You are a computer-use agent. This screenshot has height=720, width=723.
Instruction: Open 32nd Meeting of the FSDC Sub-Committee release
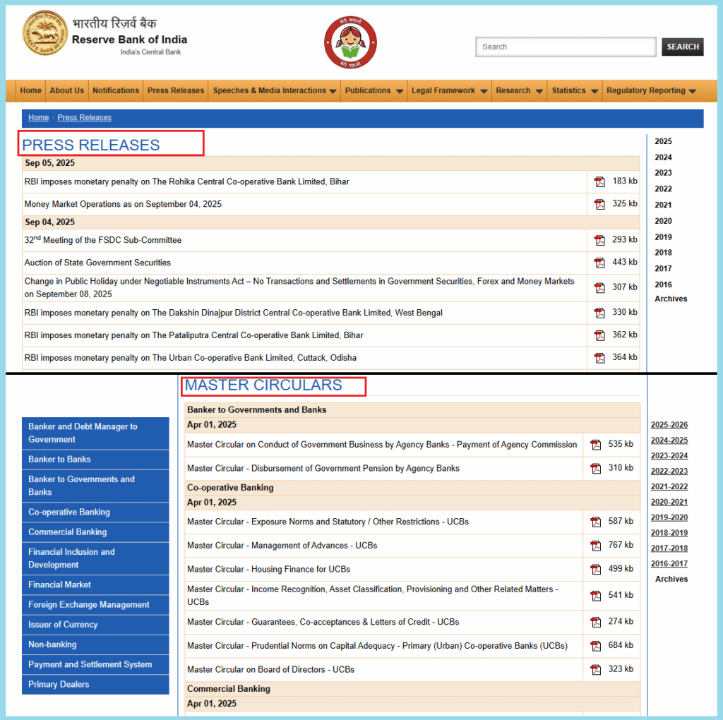103,240
